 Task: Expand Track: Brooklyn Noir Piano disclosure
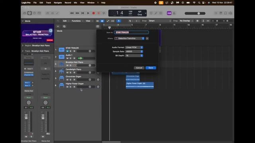tap(23, 51)
